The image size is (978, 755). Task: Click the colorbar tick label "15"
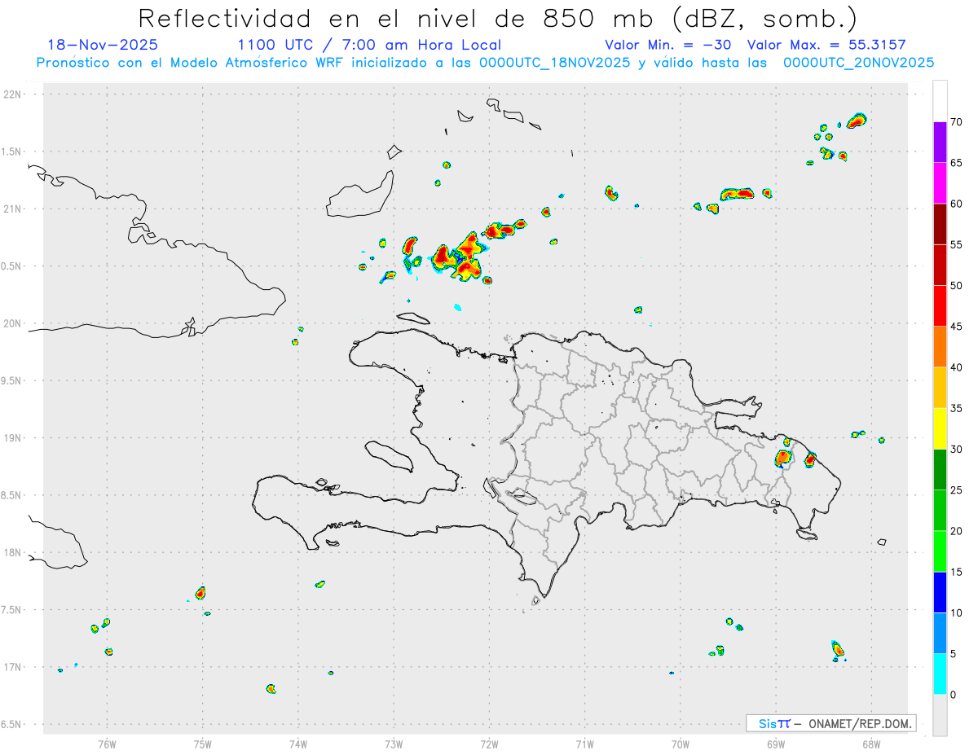pyautogui.click(x=956, y=572)
